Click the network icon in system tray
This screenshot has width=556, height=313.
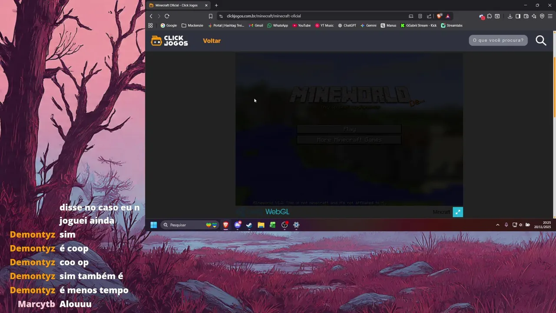click(515, 225)
